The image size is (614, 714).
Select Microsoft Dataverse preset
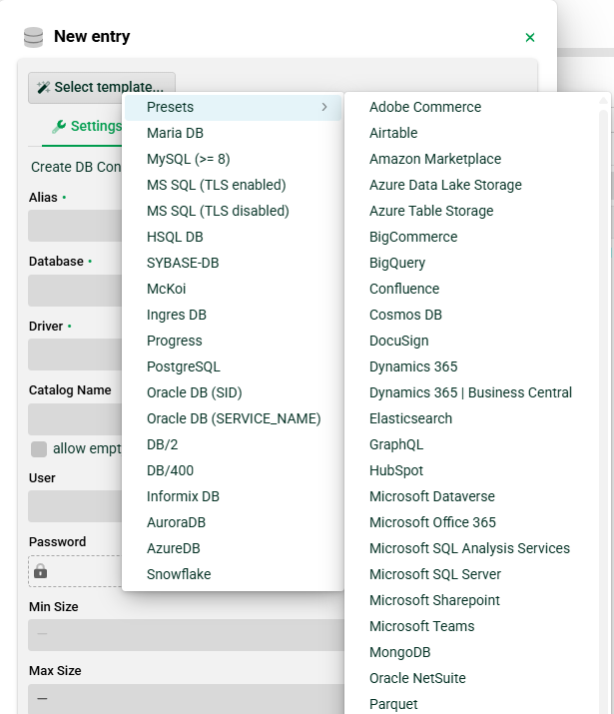[472, 496]
